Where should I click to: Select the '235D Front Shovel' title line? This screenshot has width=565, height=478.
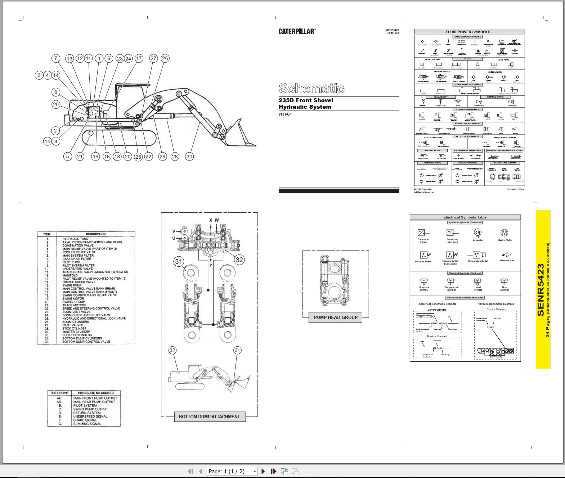point(306,100)
